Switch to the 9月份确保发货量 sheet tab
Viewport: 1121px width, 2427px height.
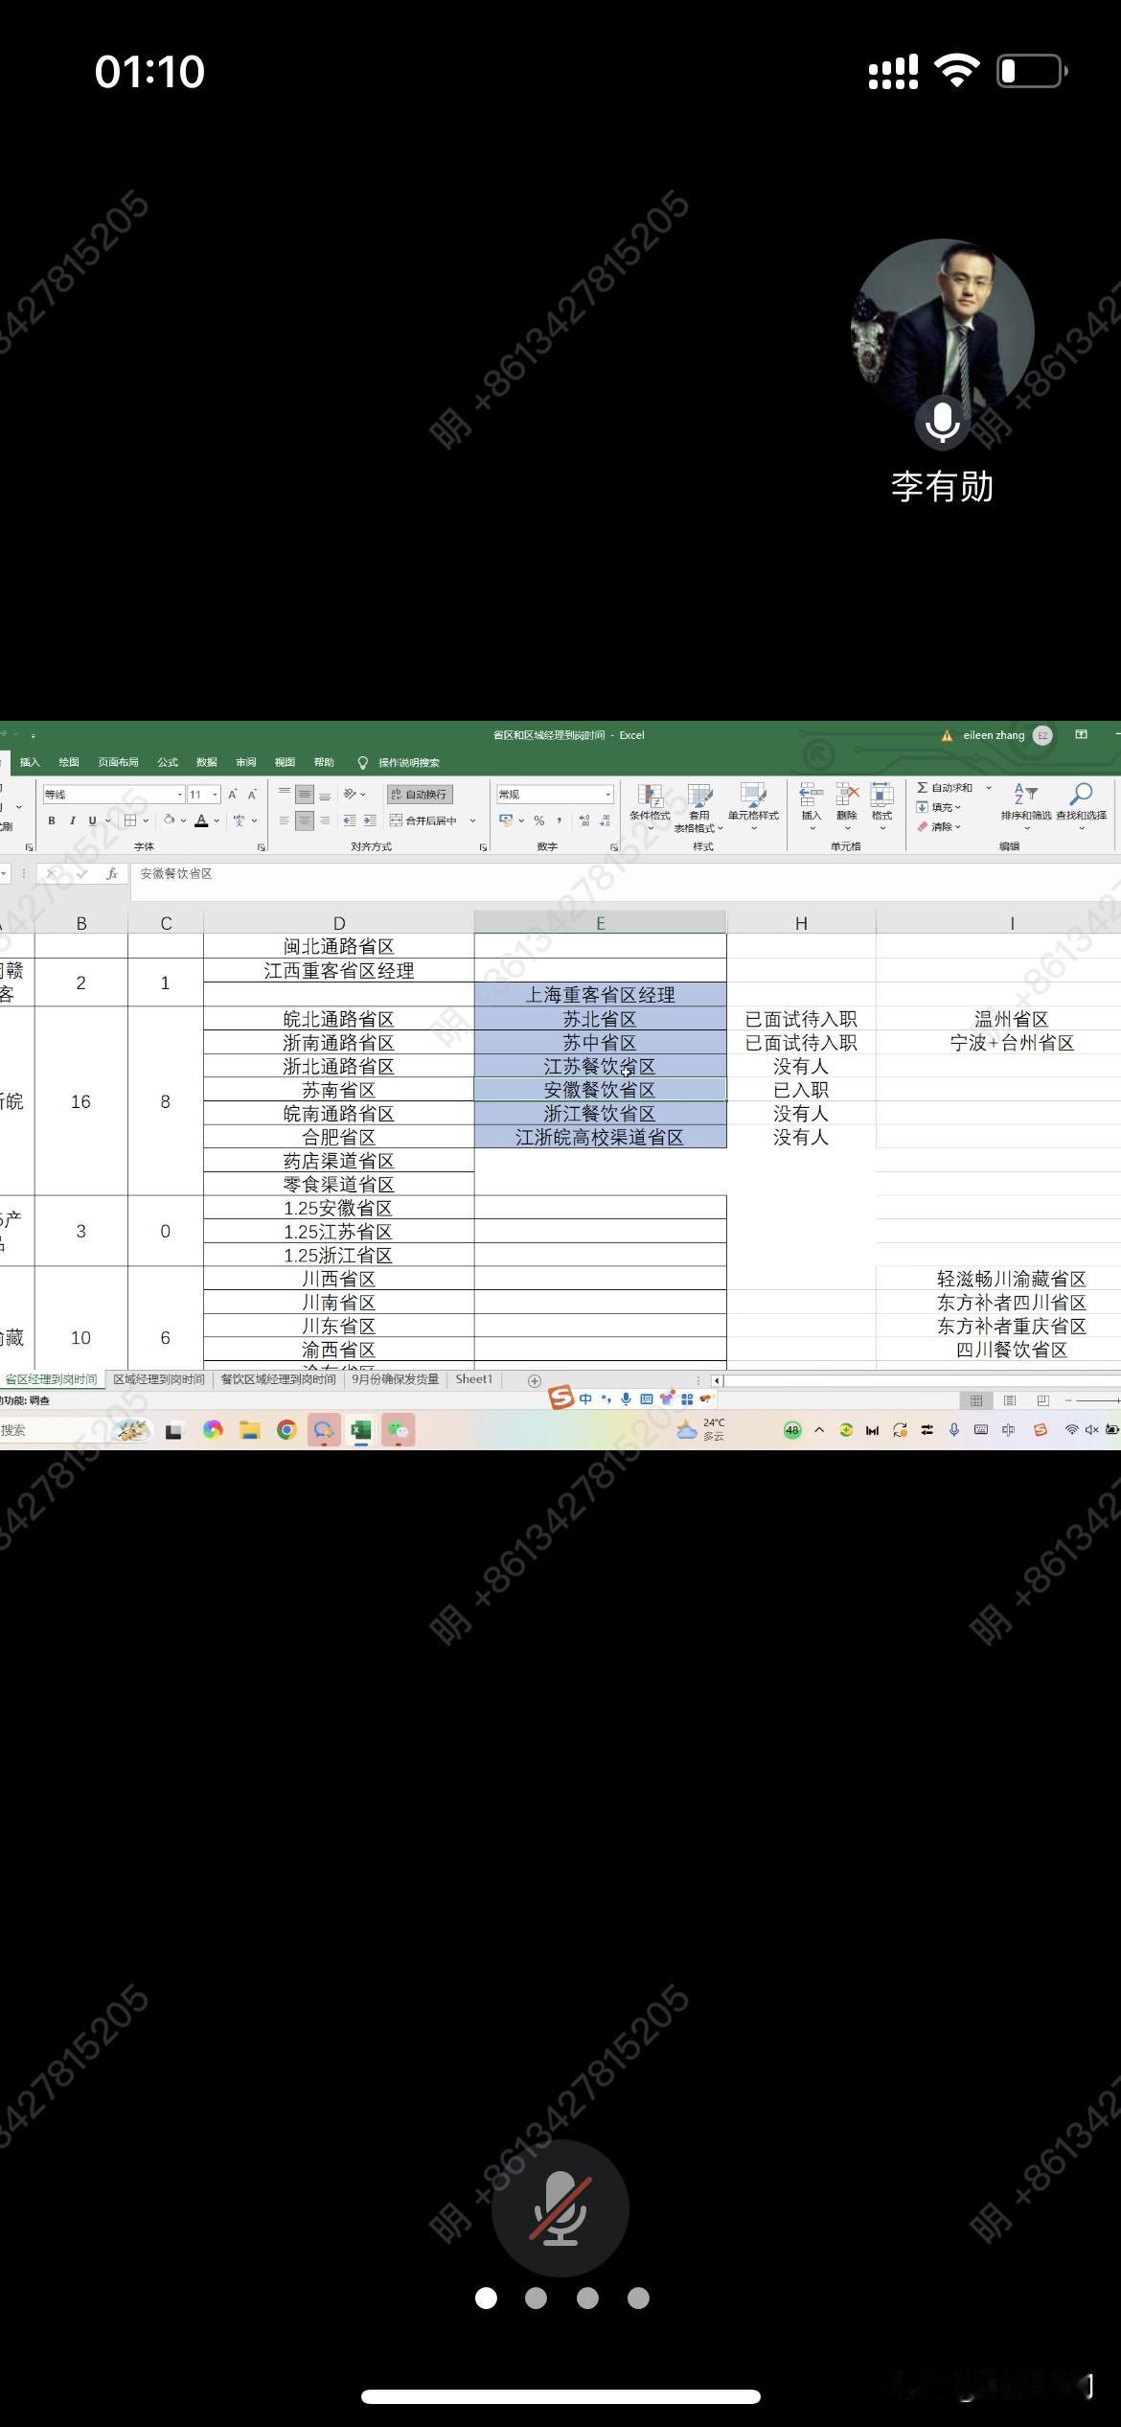click(396, 1379)
